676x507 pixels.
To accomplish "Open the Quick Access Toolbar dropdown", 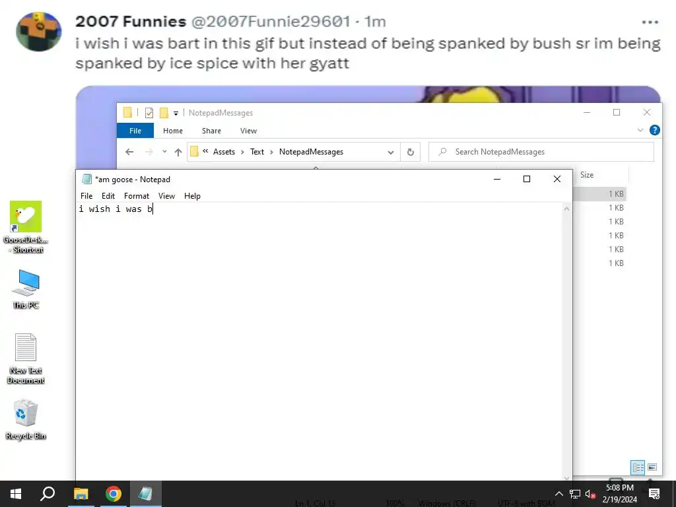I will coord(176,113).
